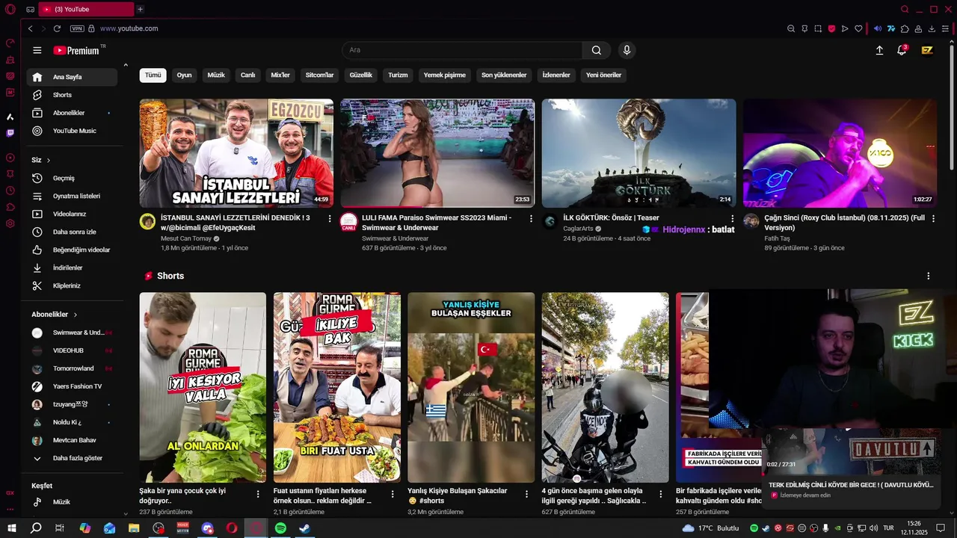Click the 'İzlemeye devam edin' mini player prompt

[x=805, y=495]
